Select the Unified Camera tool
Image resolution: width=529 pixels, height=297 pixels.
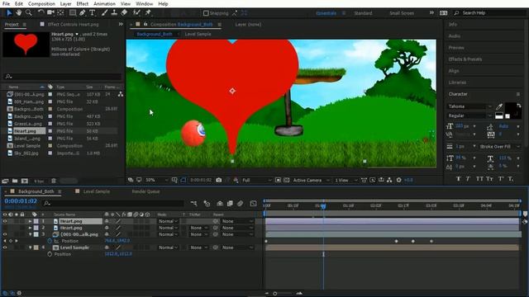pyautogui.click(x=50, y=13)
